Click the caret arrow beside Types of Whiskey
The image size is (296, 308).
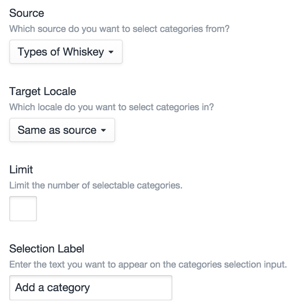tap(111, 53)
